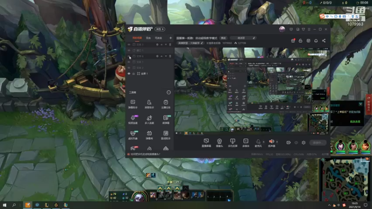Click the game minimap
Screen dimensions: 372x209
tap(345, 180)
